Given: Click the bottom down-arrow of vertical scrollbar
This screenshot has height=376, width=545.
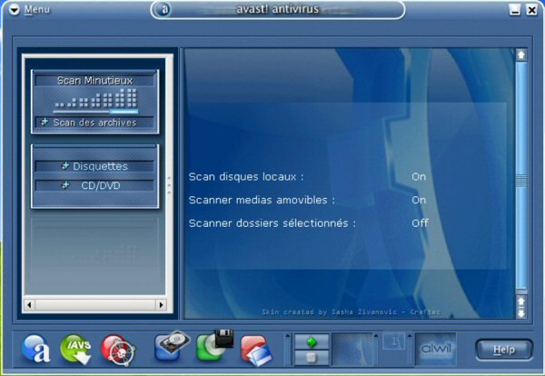Looking at the screenshot, I should click(x=521, y=313).
